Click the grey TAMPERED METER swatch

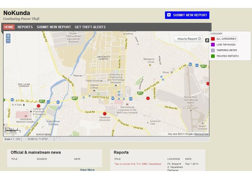coord(213,50)
